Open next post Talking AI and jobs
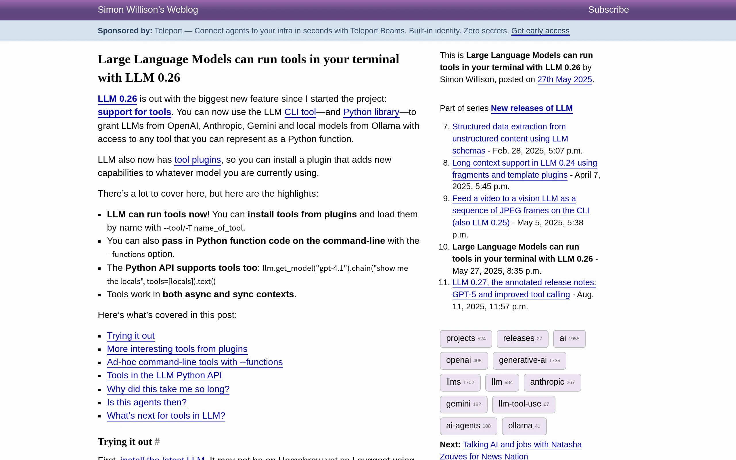Image resolution: width=736 pixels, height=460 pixels. pos(511,451)
